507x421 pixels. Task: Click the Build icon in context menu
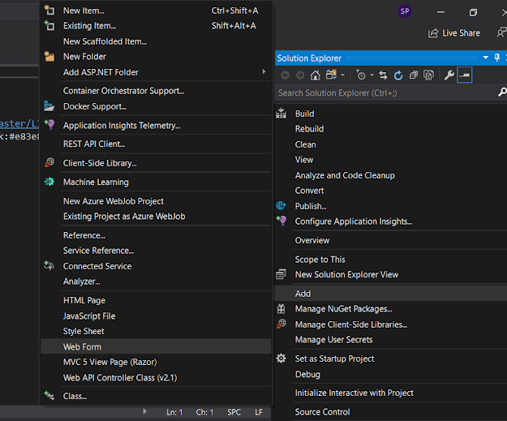(281, 114)
